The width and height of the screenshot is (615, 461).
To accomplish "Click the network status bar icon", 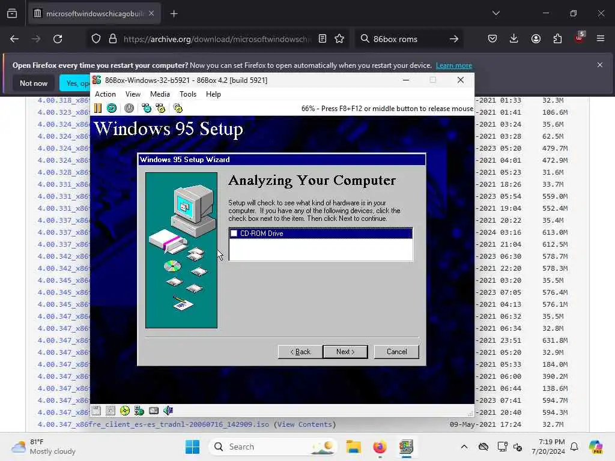I will [139, 411].
